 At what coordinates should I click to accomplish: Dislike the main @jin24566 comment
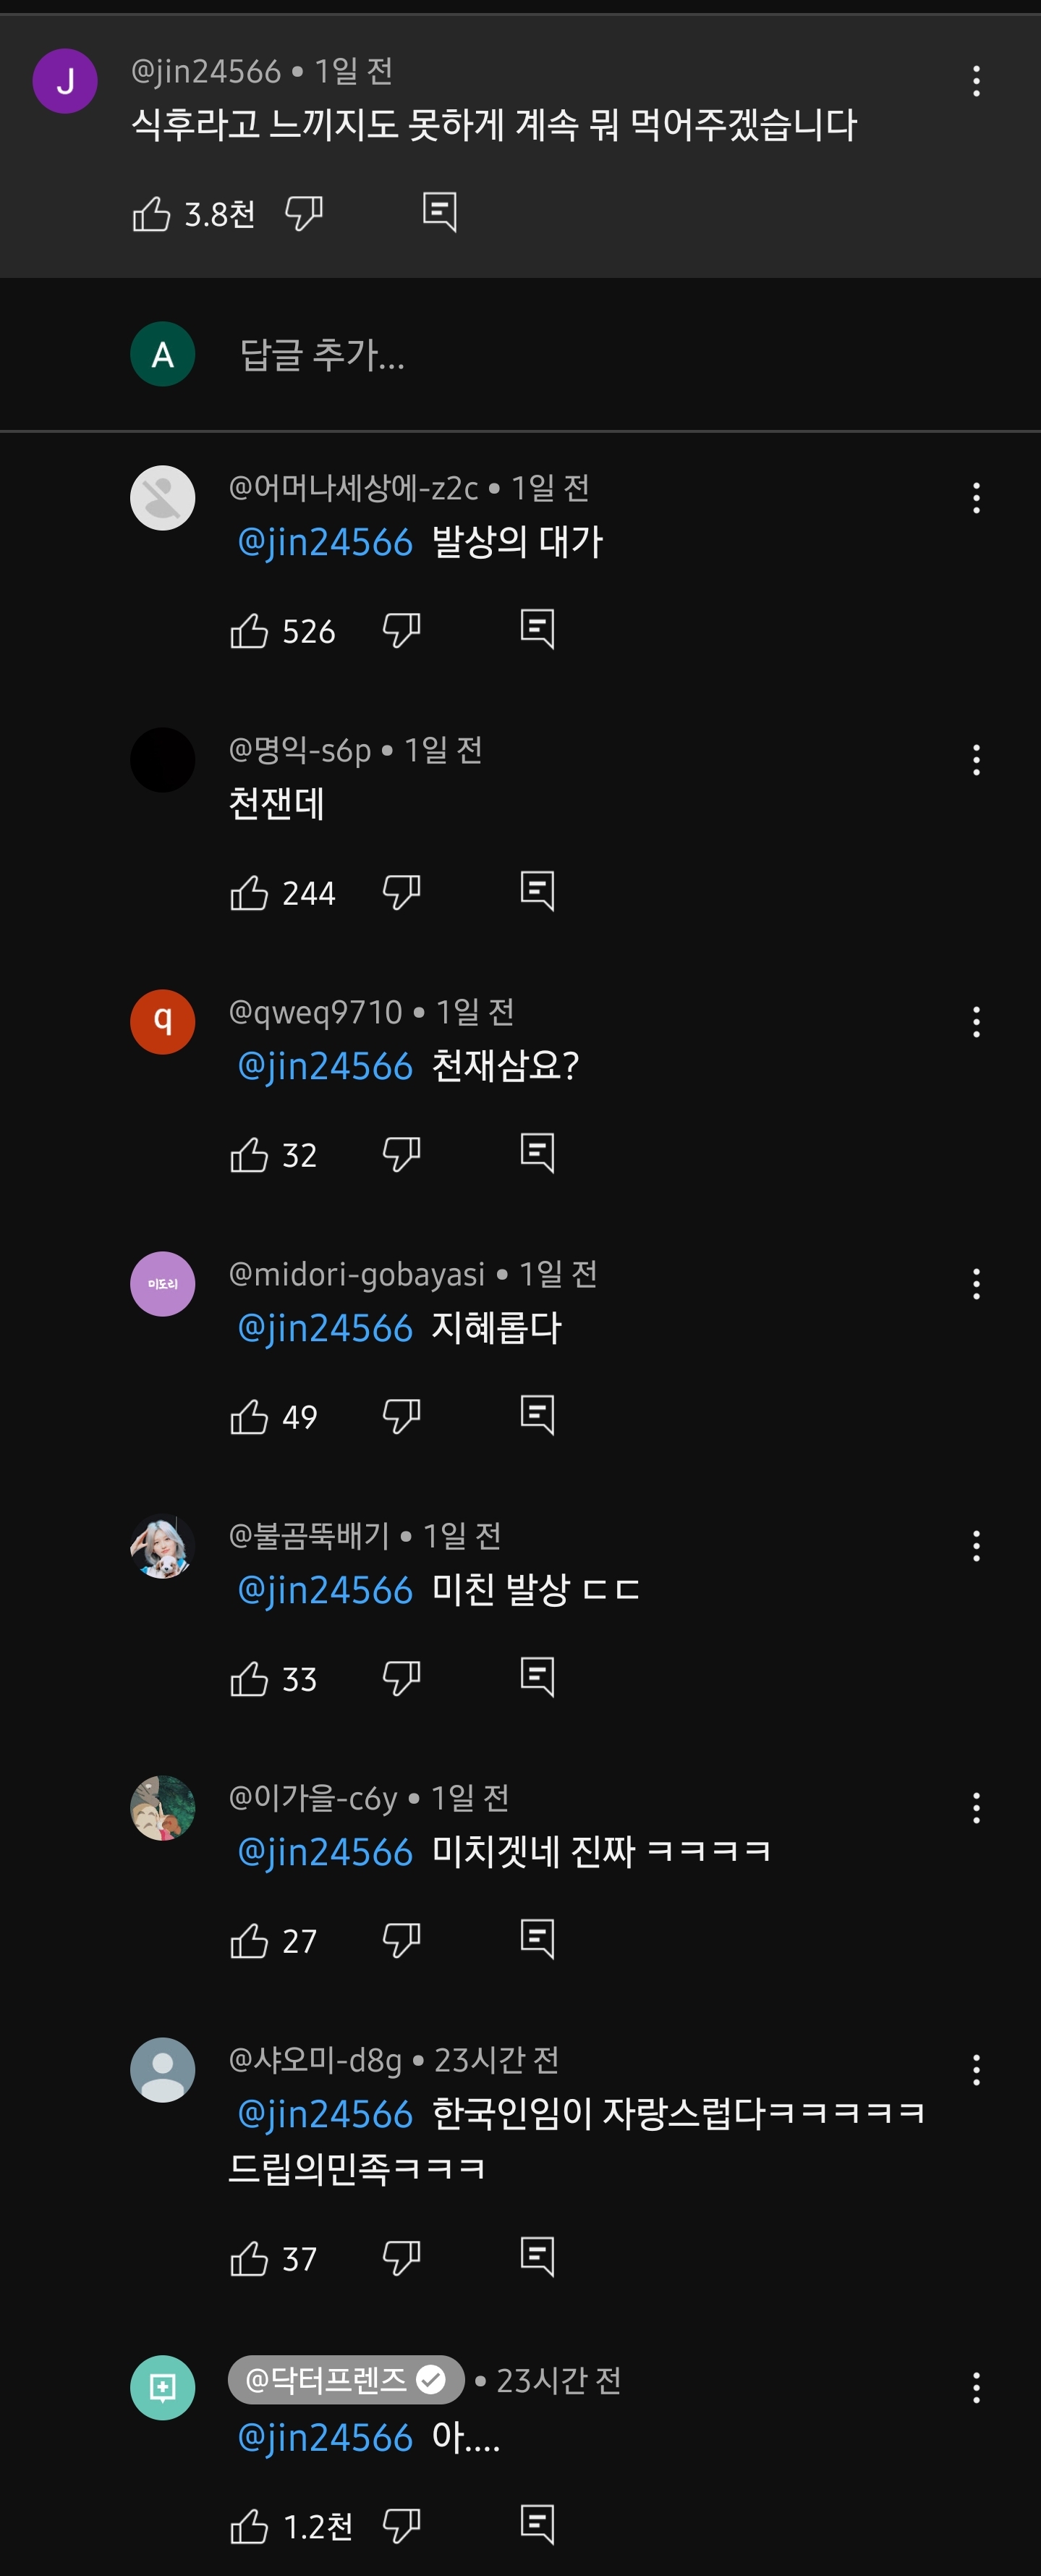tap(304, 213)
